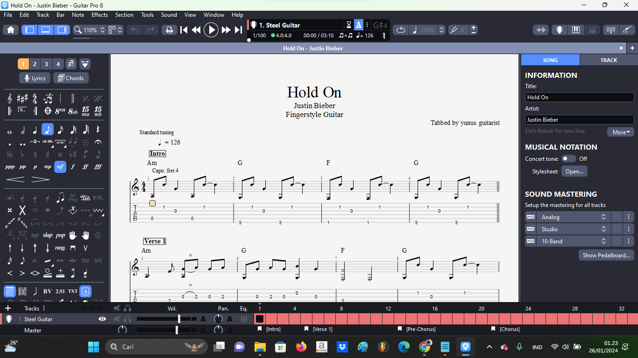Apply the pop effect
Image resolution: width=638 pixels, height=358 pixels.
click(x=60, y=235)
